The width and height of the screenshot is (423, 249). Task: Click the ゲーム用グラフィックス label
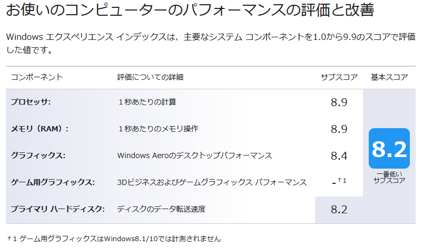point(53,182)
